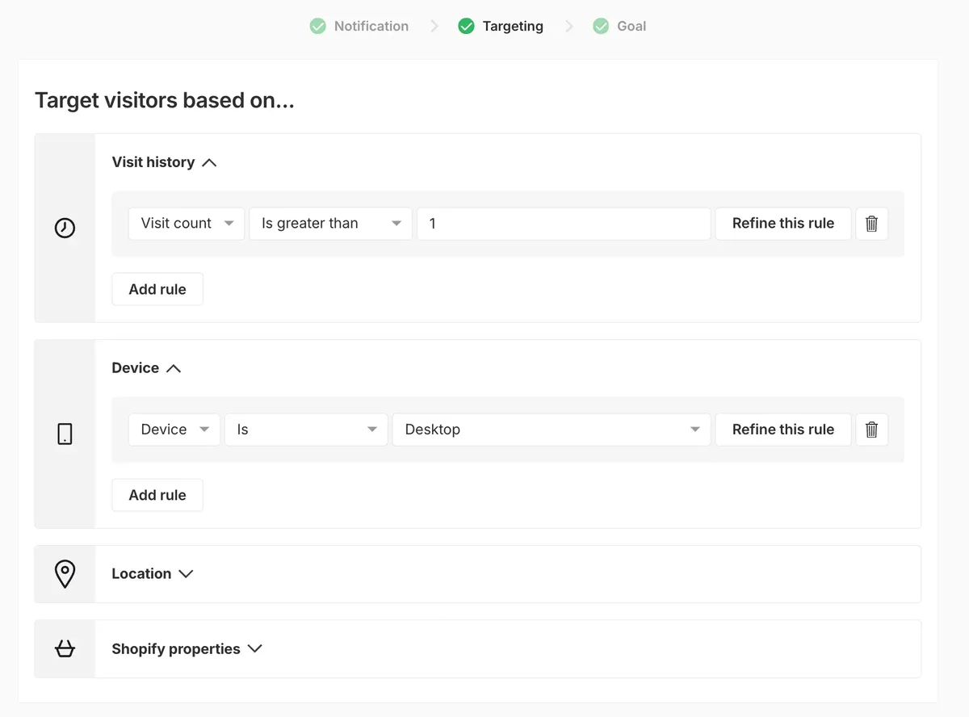Open the Is greater than operator dropdown
The image size is (969, 717).
[330, 224]
